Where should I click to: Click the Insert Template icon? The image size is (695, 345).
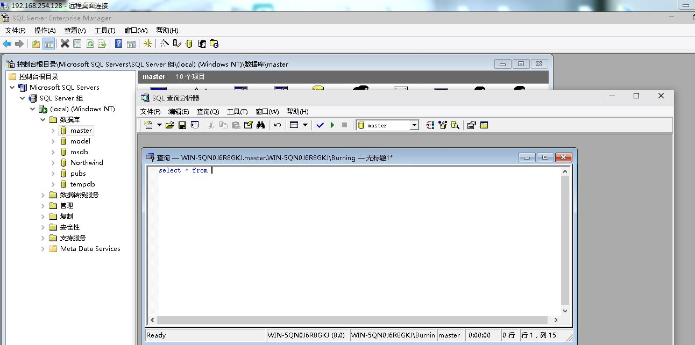194,125
